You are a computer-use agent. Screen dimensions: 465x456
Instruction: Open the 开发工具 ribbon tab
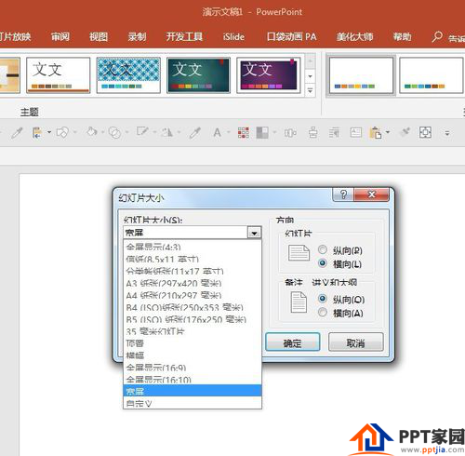(x=184, y=37)
